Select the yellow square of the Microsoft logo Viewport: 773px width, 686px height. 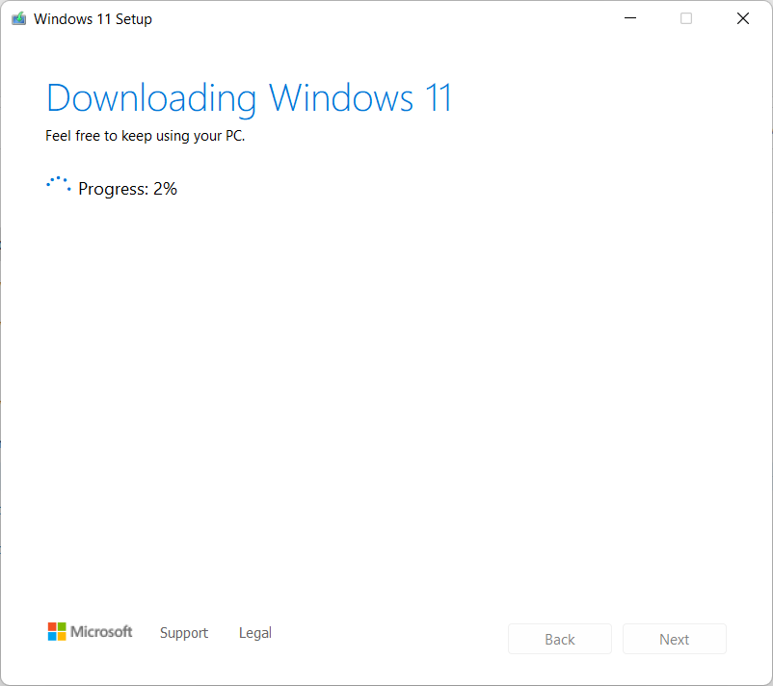pos(62,637)
